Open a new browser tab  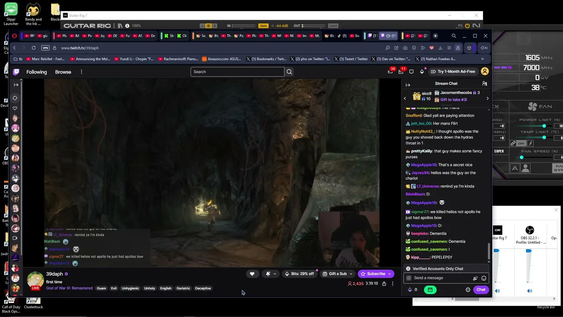[435, 36]
